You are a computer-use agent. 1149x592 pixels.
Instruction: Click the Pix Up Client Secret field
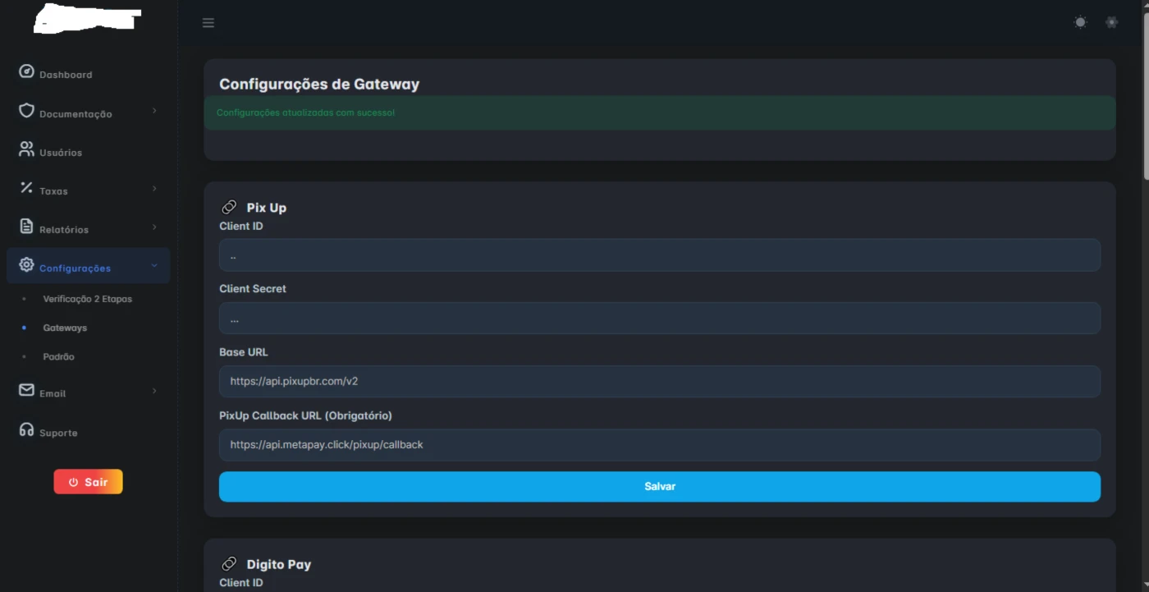point(659,319)
